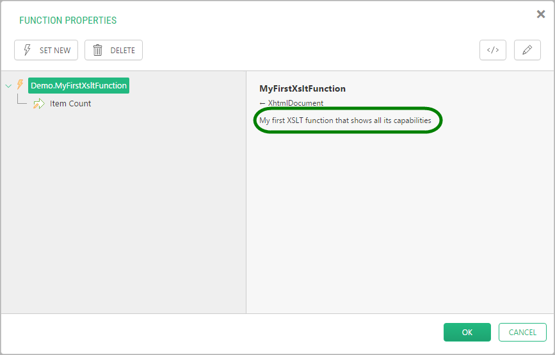The width and height of the screenshot is (555, 355).
Task: Select the Item Count parameter
Action: 70,103
